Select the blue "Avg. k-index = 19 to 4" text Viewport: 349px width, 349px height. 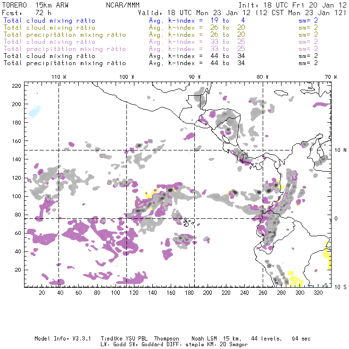point(197,21)
